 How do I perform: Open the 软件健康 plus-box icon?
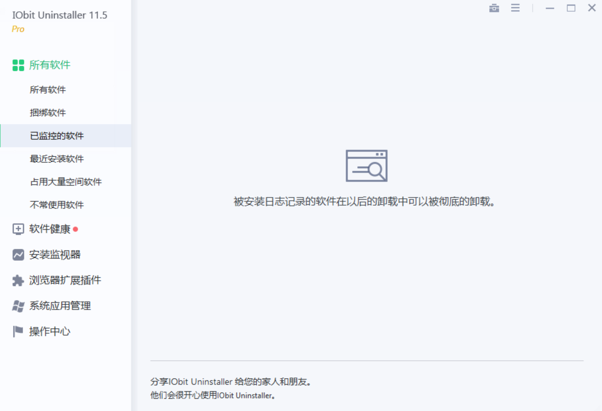click(x=18, y=229)
